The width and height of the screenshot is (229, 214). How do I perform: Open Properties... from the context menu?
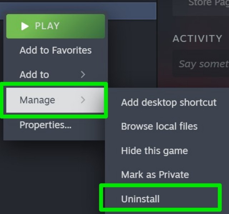[45, 125]
